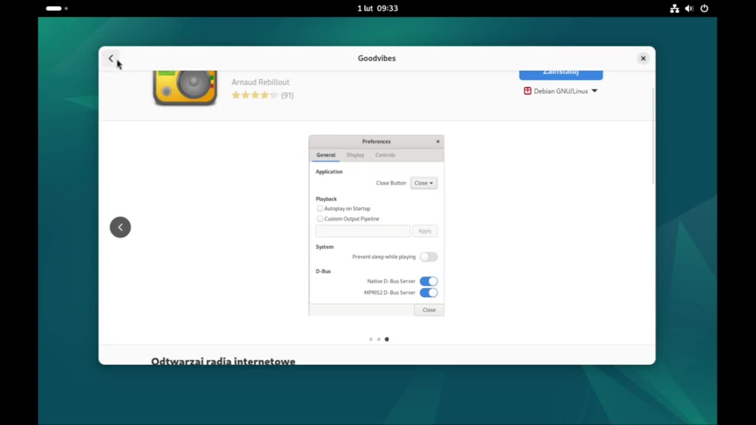Click the network icon in top bar
Viewport: 756px width, 425px height.
(x=674, y=8)
